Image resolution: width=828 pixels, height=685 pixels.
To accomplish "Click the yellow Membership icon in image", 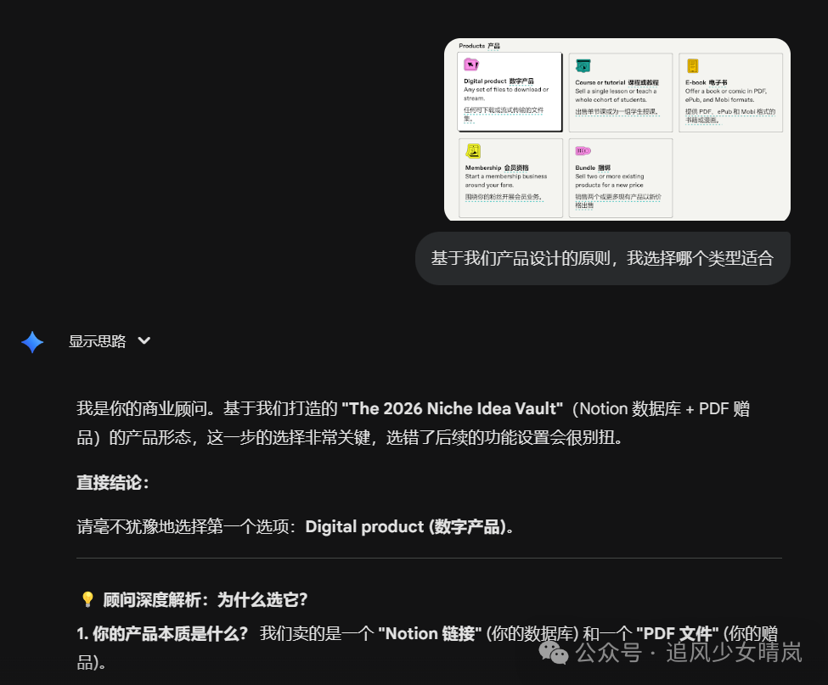I will [473, 151].
